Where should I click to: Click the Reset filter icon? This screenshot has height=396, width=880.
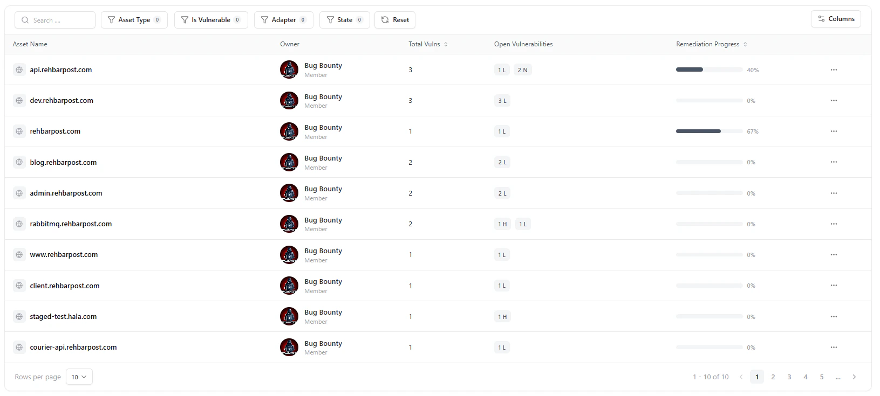[x=384, y=19]
